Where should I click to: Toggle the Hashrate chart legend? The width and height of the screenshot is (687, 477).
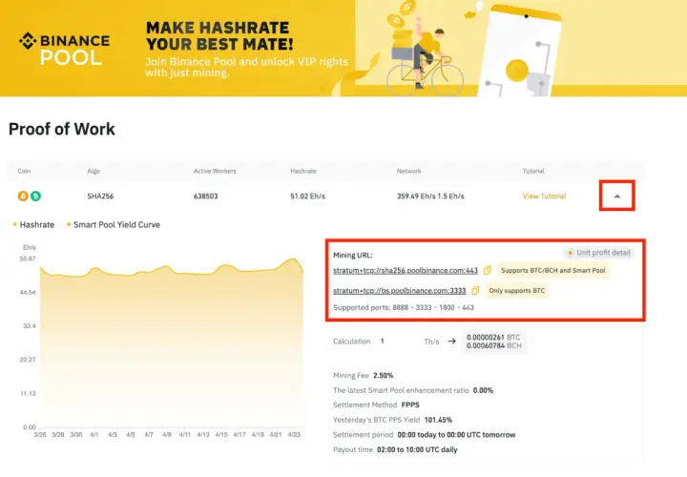(33, 225)
